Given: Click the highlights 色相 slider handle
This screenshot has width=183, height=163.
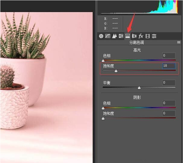Looking at the screenshot, I should pyautogui.click(x=103, y=61).
